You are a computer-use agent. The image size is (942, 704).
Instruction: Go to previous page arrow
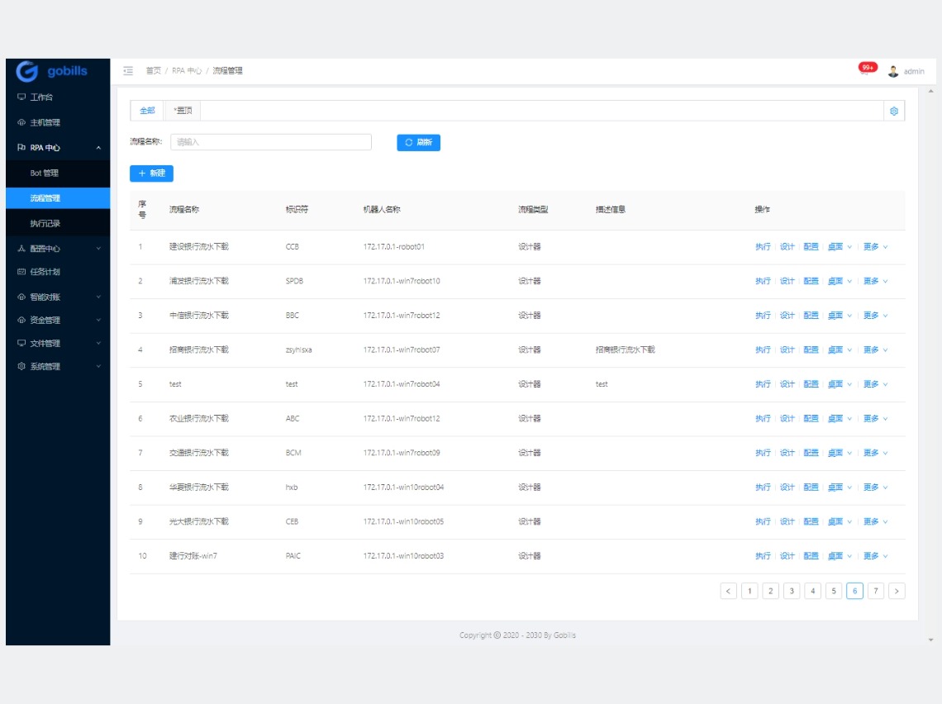(x=728, y=591)
